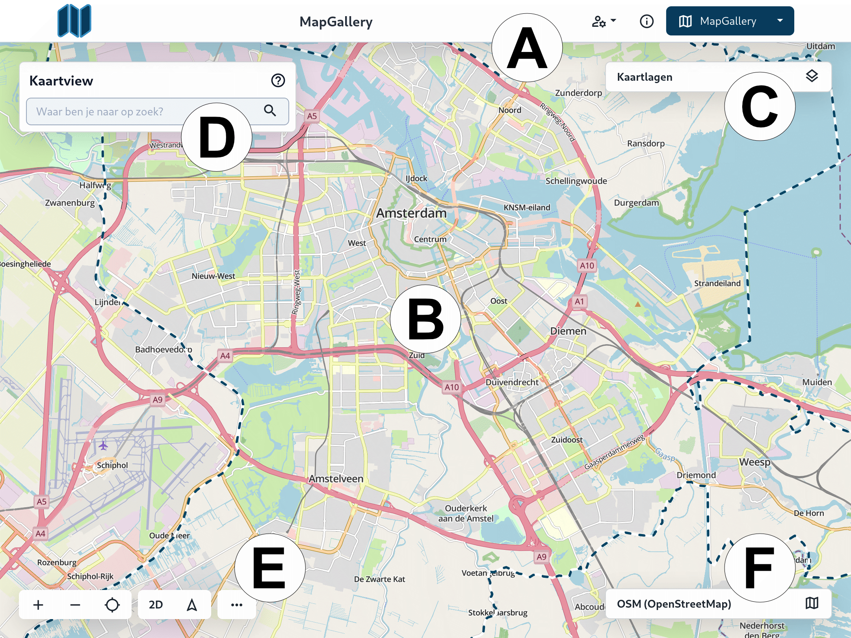Click the Kaartview help question icon
The width and height of the screenshot is (851, 638).
pyautogui.click(x=278, y=80)
